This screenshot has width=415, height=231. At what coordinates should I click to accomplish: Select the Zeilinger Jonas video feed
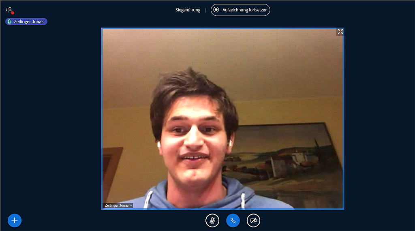click(x=222, y=119)
